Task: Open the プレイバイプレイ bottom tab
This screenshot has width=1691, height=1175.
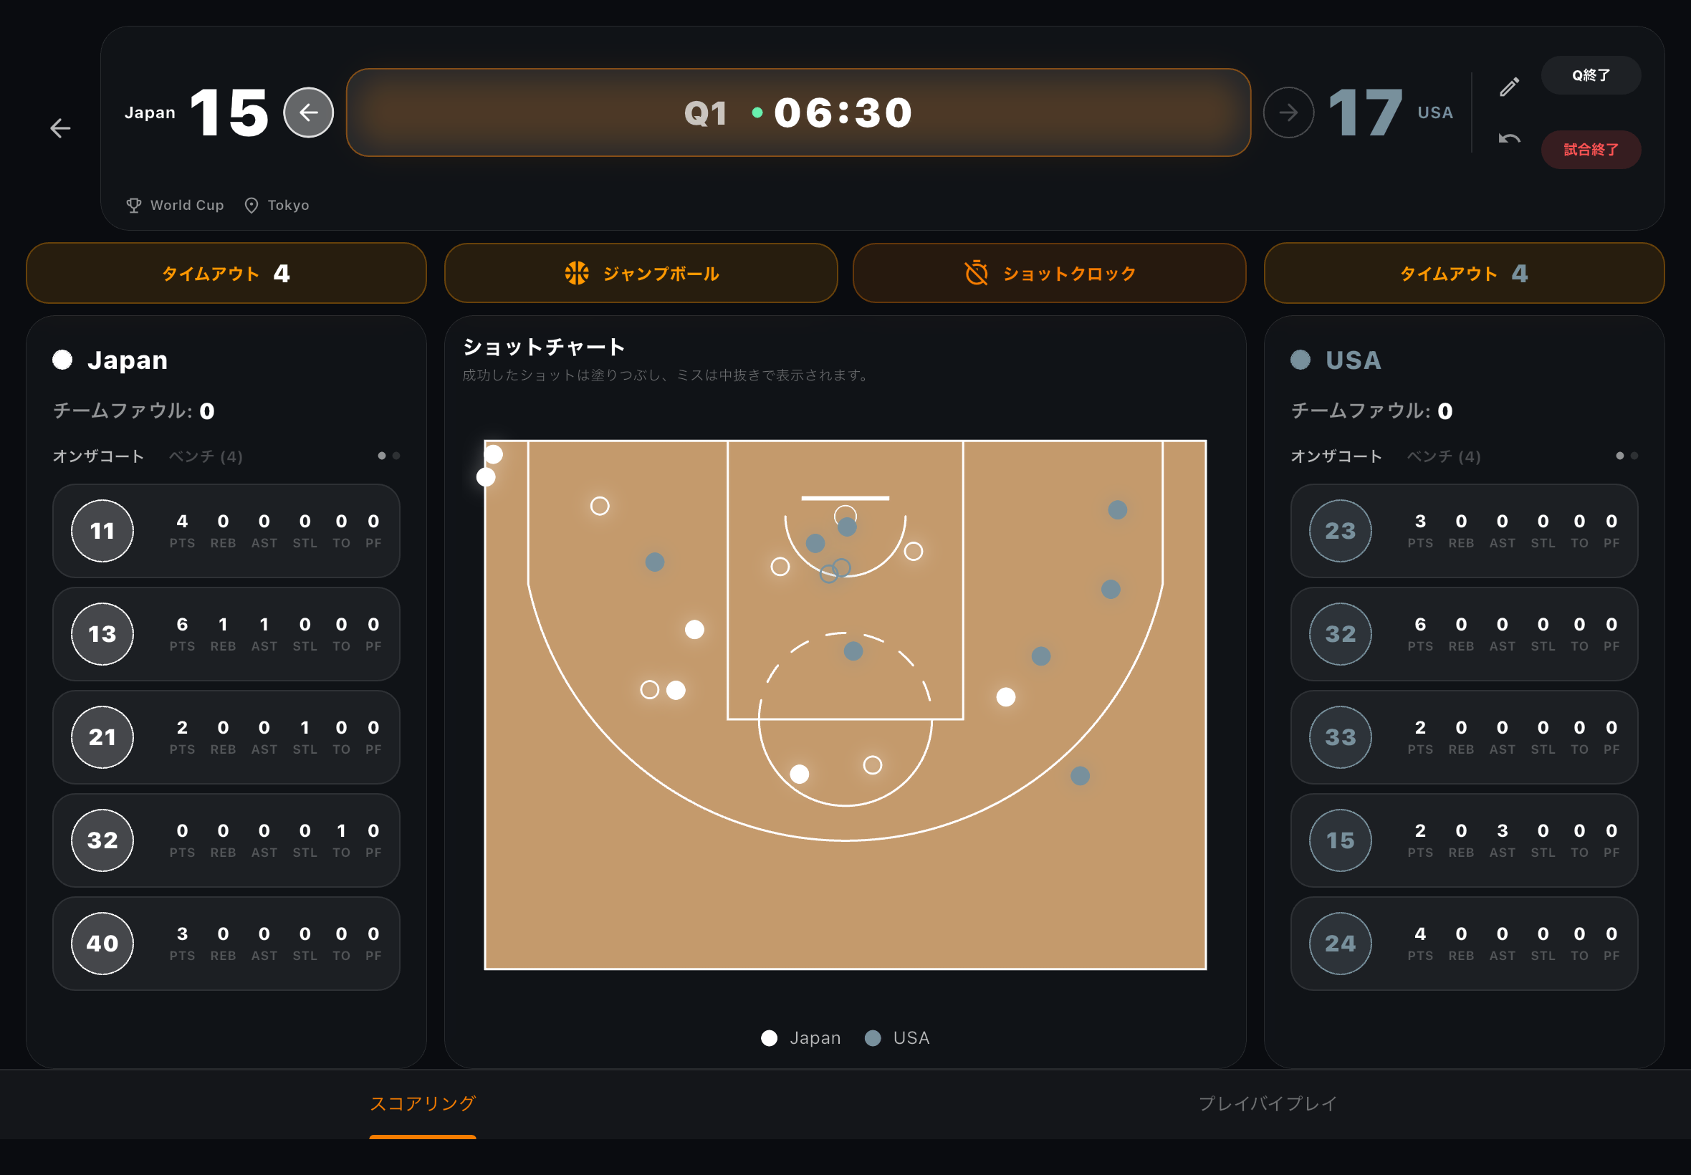Action: (x=1267, y=1103)
